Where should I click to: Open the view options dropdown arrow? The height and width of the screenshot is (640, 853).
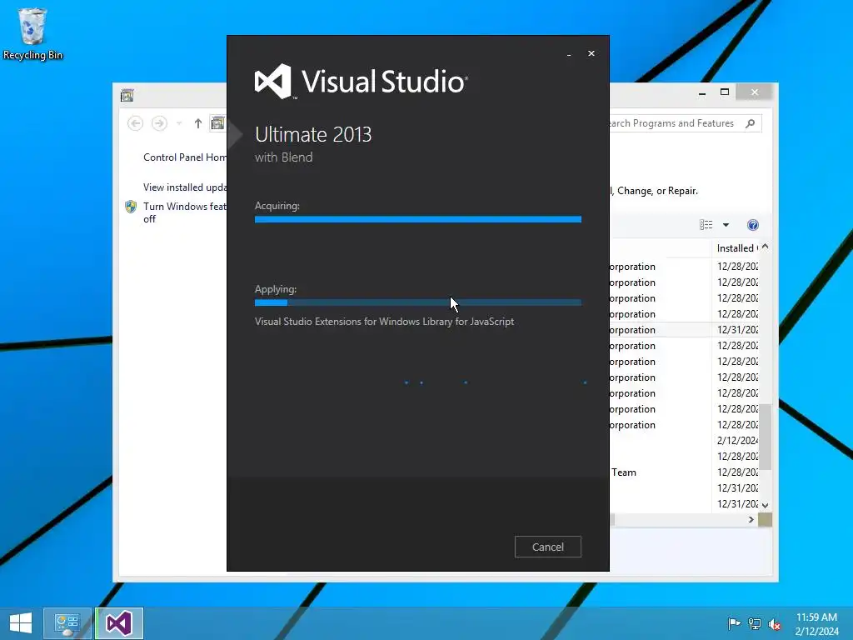coord(726,225)
